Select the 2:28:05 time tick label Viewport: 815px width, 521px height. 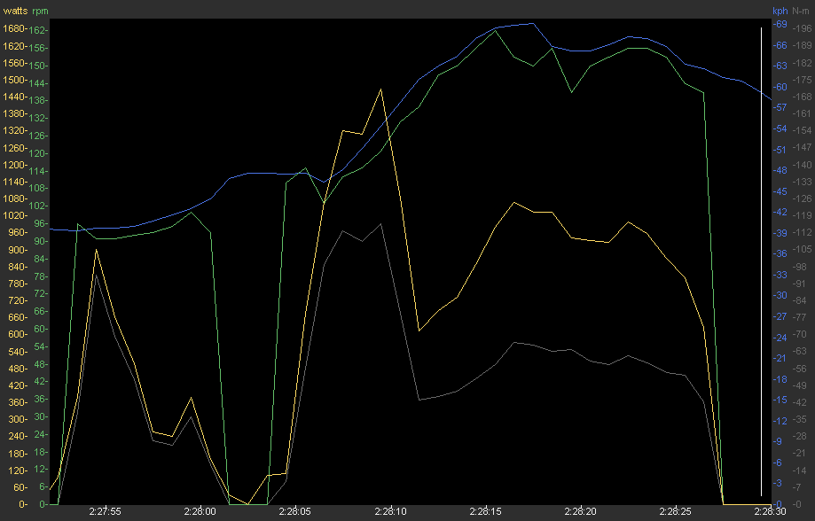coord(294,512)
